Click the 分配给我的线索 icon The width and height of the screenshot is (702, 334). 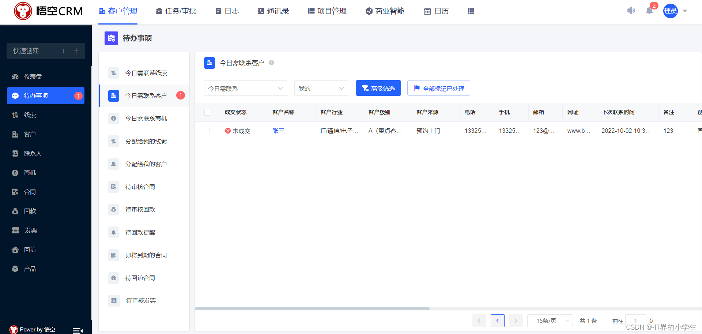[114, 141]
